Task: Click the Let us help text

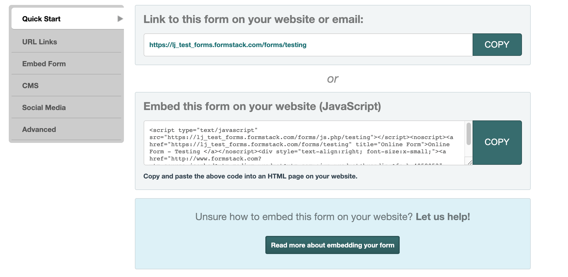Action: pyautogui.click(x=442, y=217)
